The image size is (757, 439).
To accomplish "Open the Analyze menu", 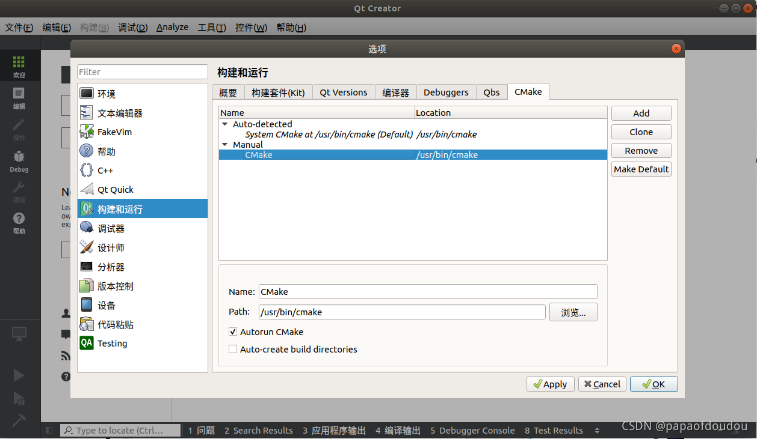I will click(x=172, y=28).
